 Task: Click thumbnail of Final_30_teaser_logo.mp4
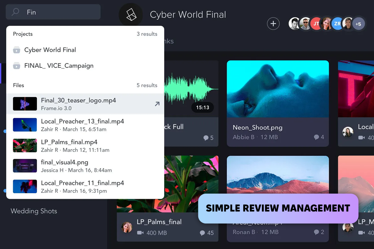25,104
